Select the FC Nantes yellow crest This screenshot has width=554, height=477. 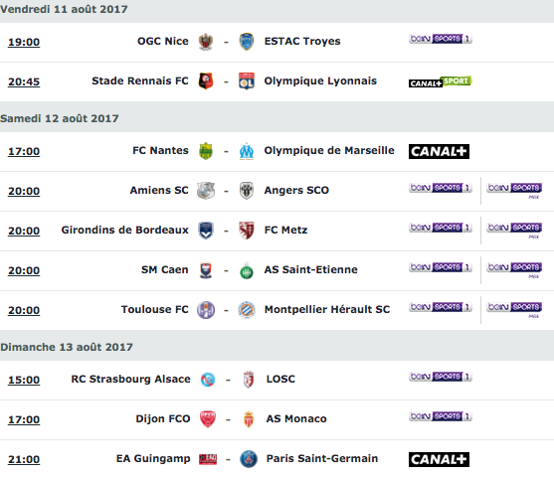206,151
